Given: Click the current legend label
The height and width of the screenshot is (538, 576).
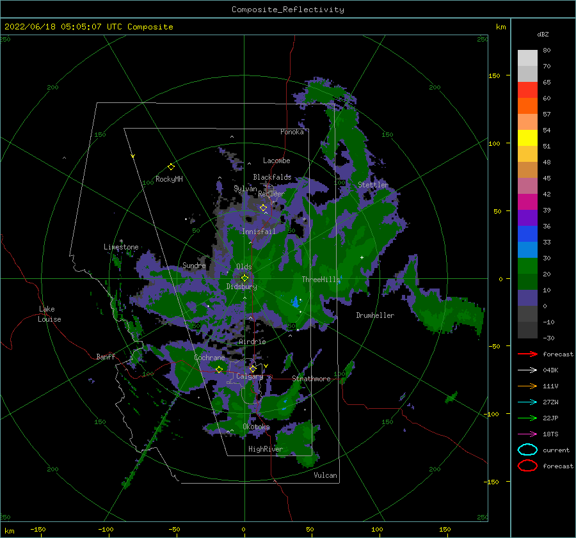Looking at the screenshot, I should pos(556,450).
